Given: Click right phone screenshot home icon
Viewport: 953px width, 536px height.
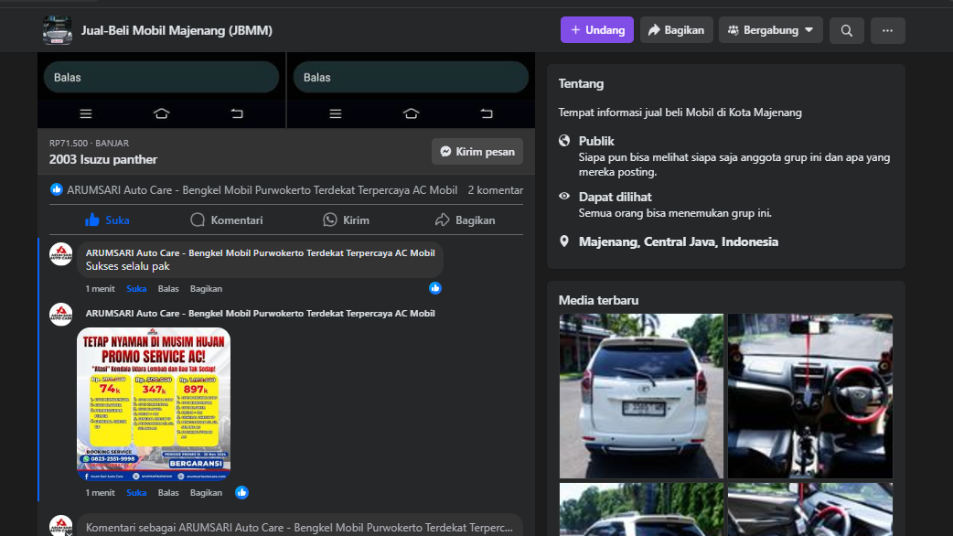Looking at the screenshot, I should pos(411,113).
